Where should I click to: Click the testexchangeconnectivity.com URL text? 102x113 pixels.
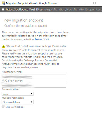point(34,64)
